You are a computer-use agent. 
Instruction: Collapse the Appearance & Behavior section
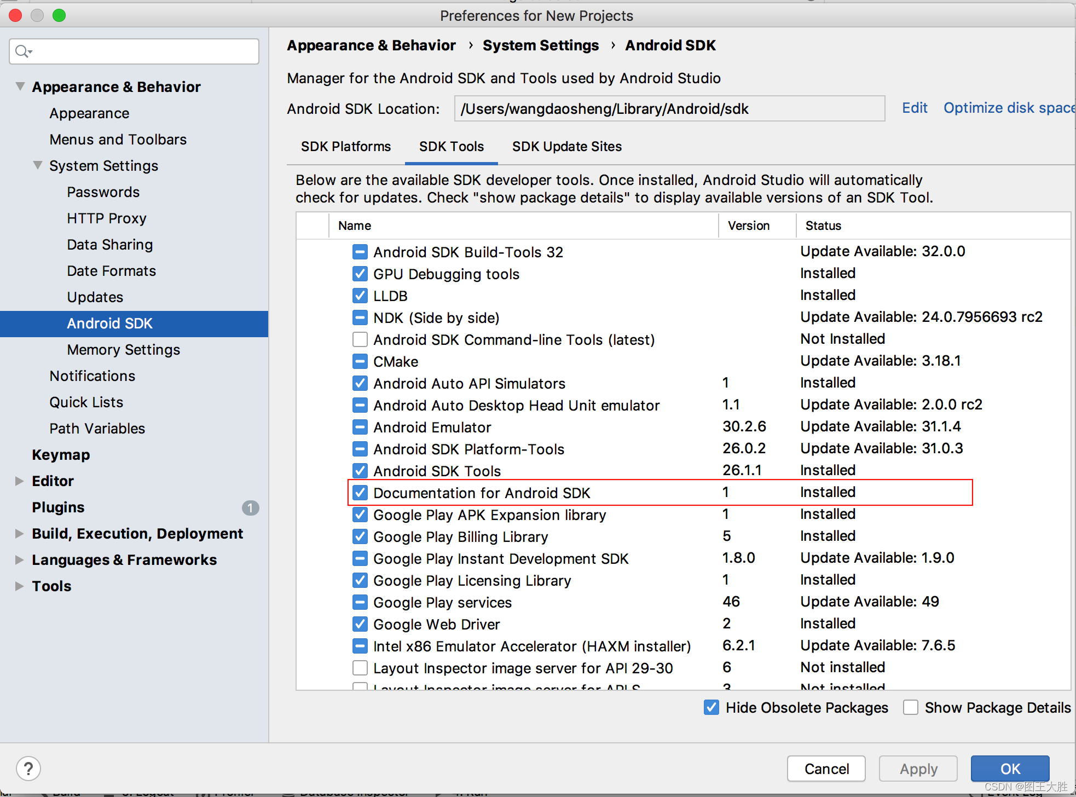pyautogui.click(x=20, y=86)
